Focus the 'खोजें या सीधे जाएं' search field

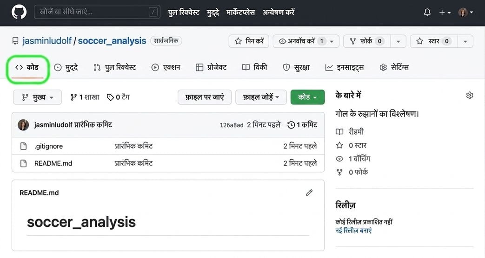click(x=97, y=12)
